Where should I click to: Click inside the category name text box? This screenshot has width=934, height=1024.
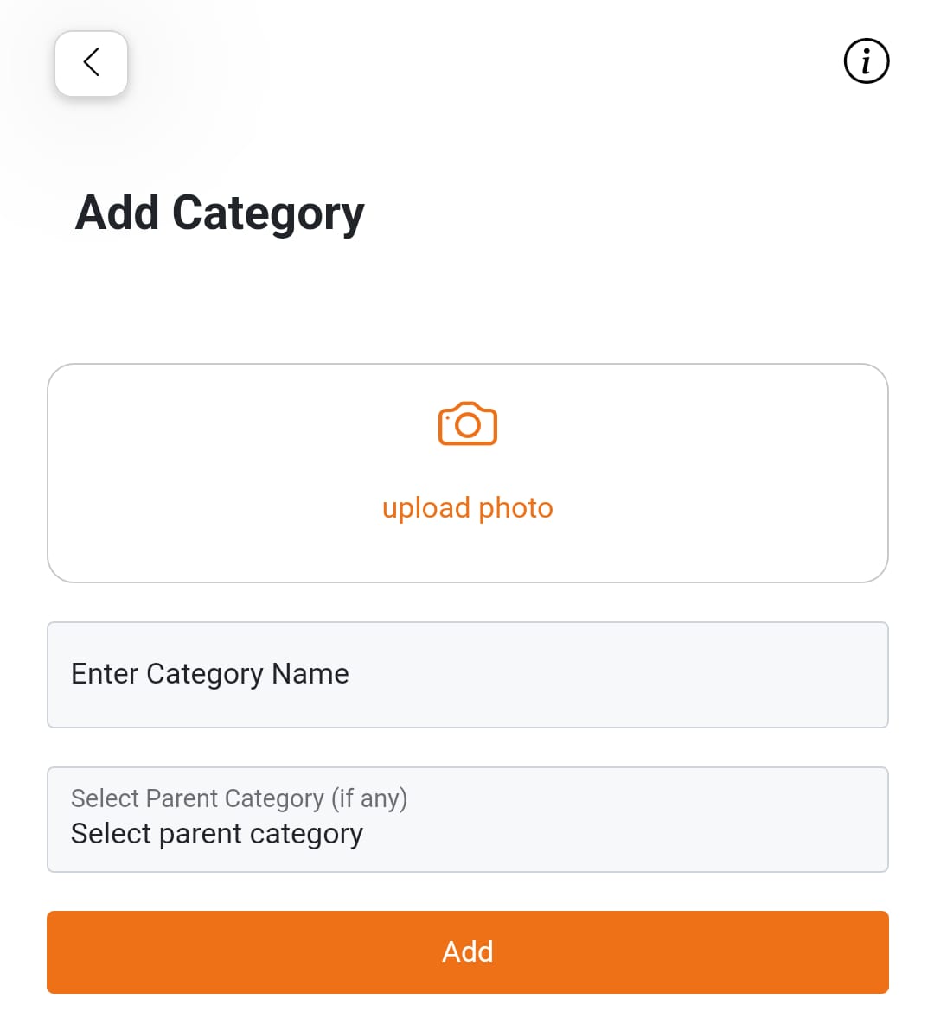(x=467, y=675)
